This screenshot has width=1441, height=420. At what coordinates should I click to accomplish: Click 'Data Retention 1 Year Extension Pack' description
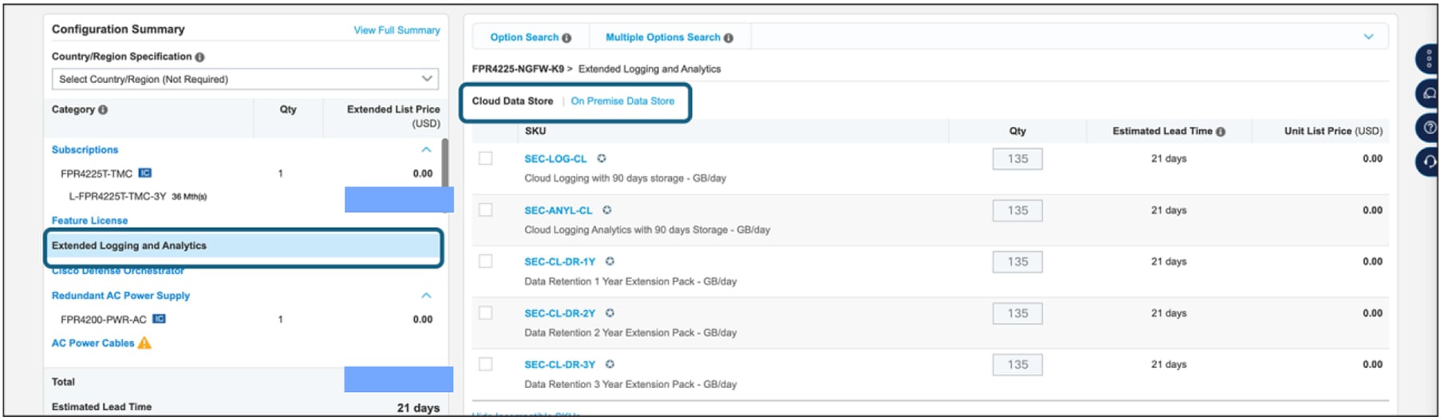(630, 281)
